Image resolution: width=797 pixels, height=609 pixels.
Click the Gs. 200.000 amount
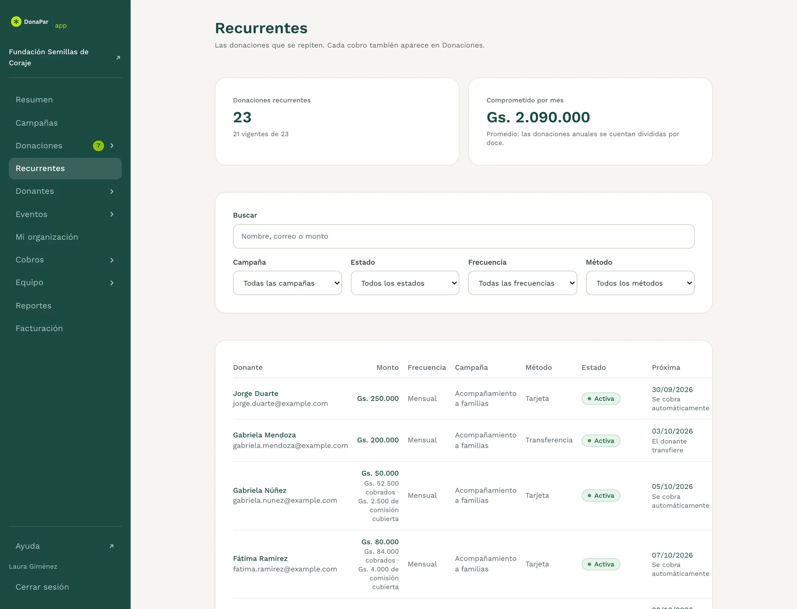pyautogui.click(x=378, y=440)
